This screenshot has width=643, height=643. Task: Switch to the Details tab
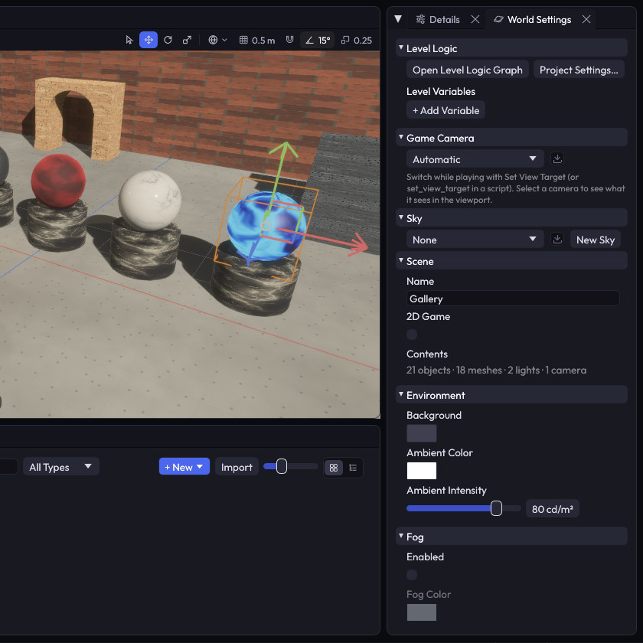pos(438,19)
